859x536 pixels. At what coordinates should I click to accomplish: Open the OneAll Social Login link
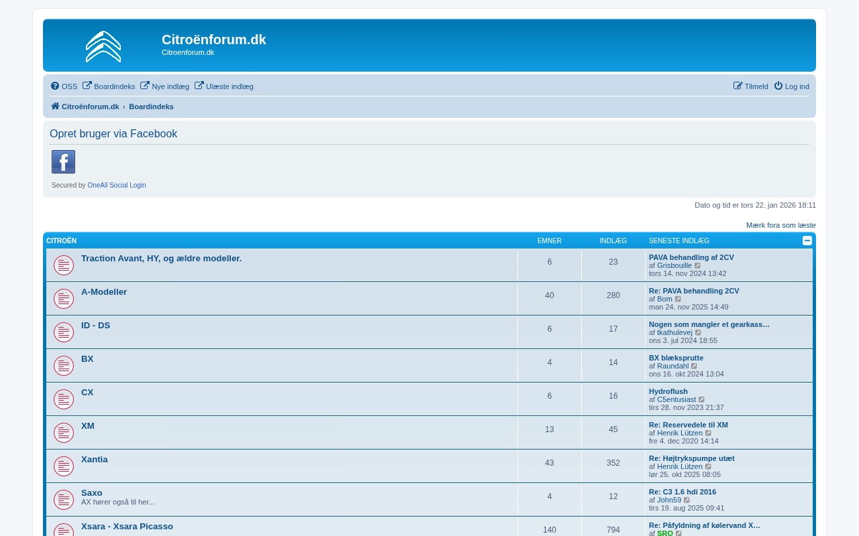coord(117,186)
